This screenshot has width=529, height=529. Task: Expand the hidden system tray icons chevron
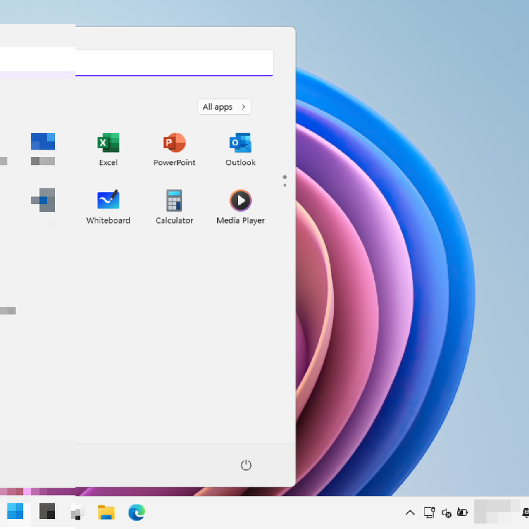pos(410,512)
